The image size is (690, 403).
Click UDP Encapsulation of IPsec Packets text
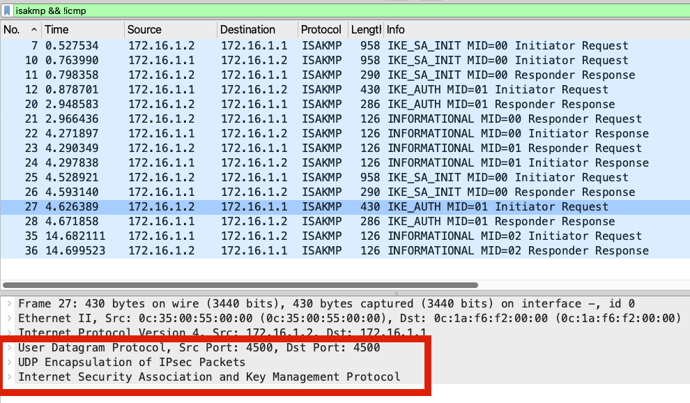132,362
